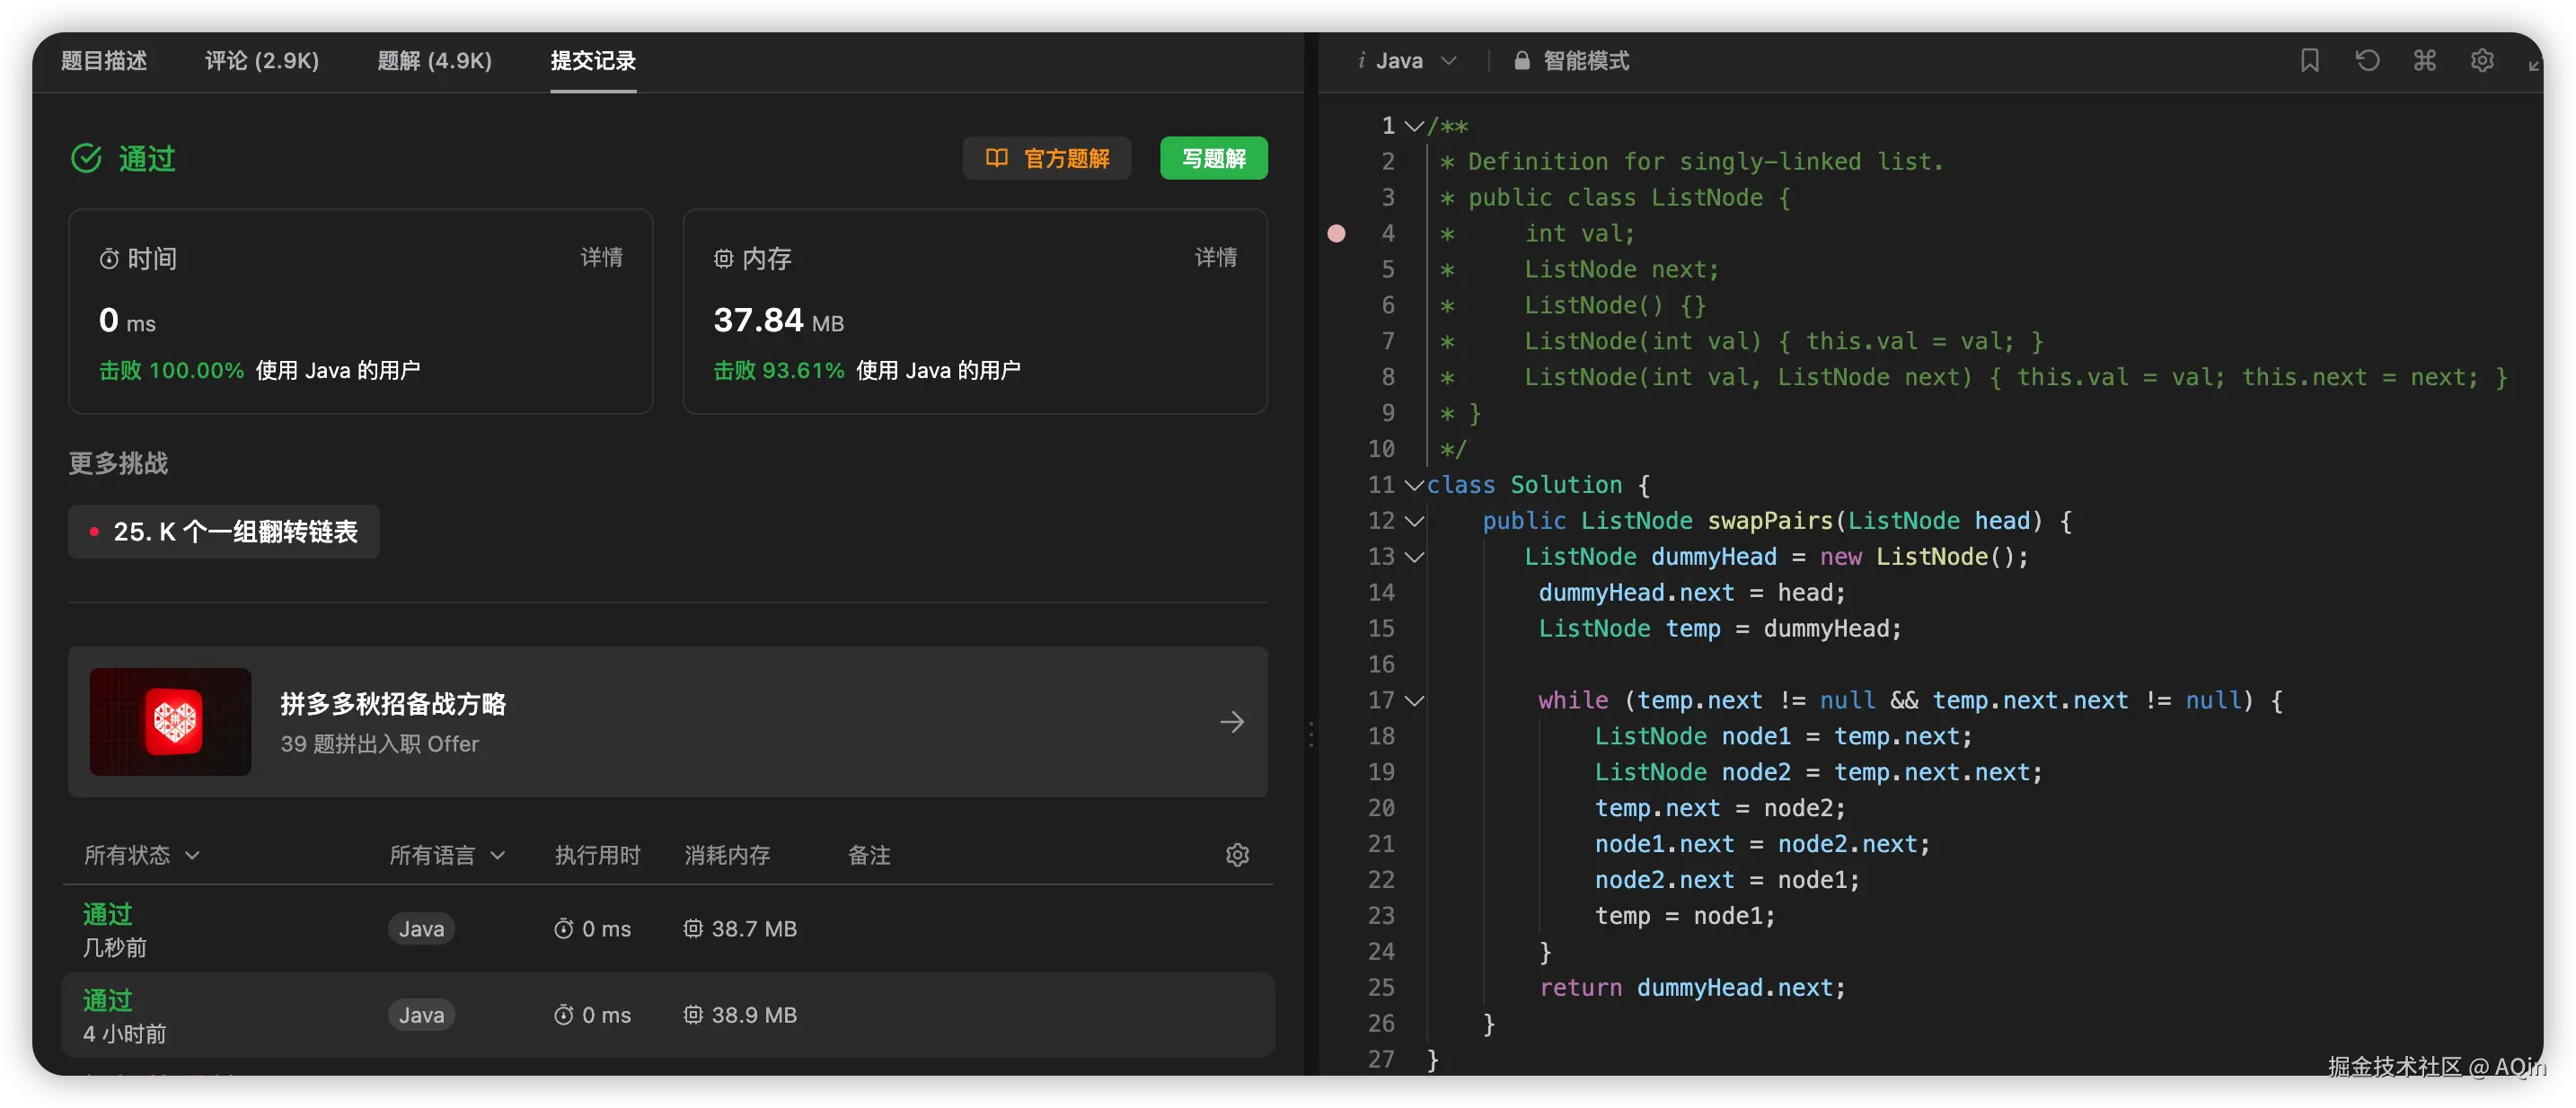Click the arrow on Pinduoduo banner
The width and height of the screenshot is (2576, 1108).
pos(1232,722)
